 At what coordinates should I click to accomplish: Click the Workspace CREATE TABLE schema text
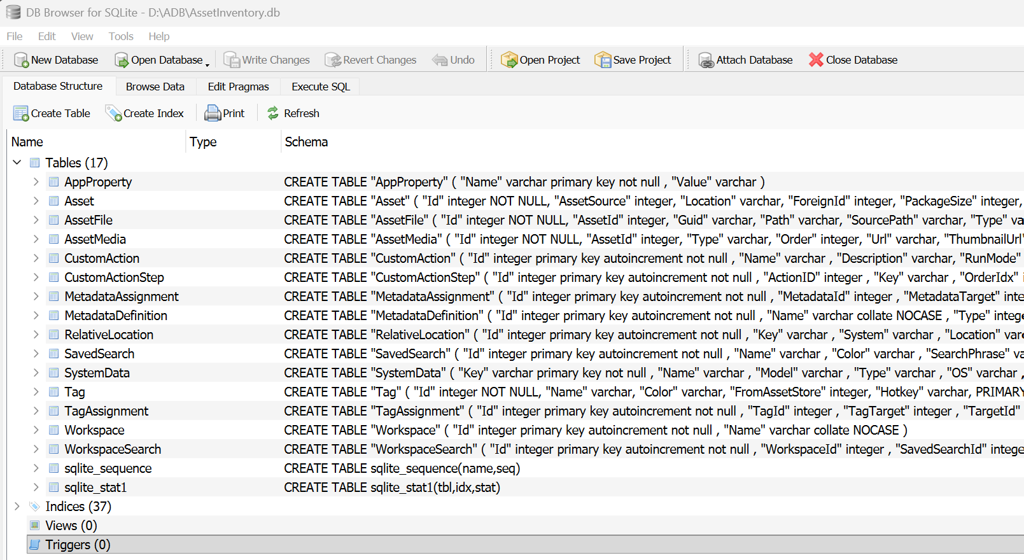596,430
